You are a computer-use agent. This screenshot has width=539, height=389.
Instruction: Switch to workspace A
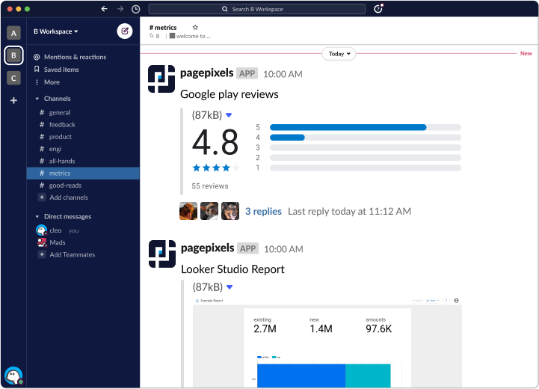[x=13, y=33]
